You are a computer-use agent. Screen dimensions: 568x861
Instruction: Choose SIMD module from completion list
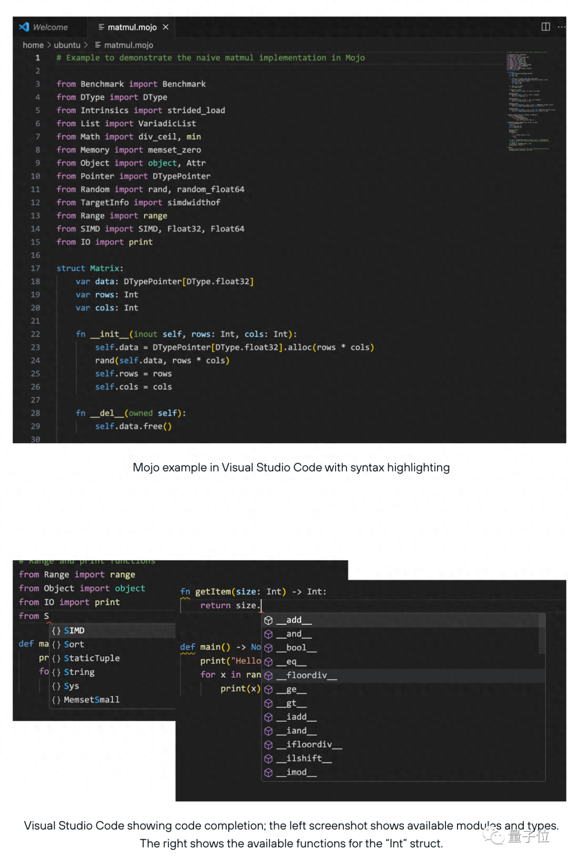[74, 630]
